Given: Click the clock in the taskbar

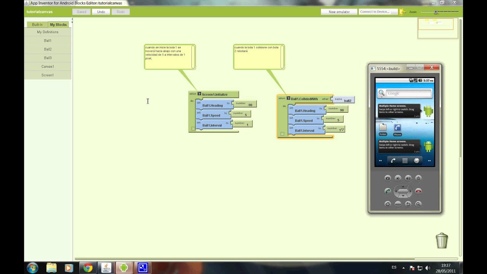Looking at the screenshot, I should tap(446, 268).
